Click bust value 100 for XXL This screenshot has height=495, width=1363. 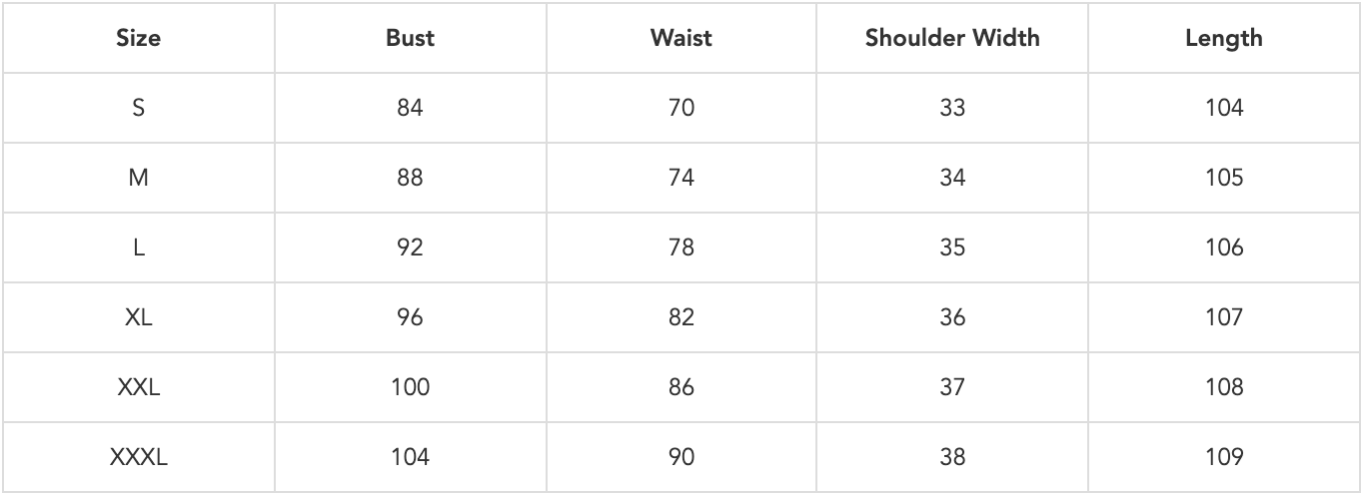pos(410,387)
